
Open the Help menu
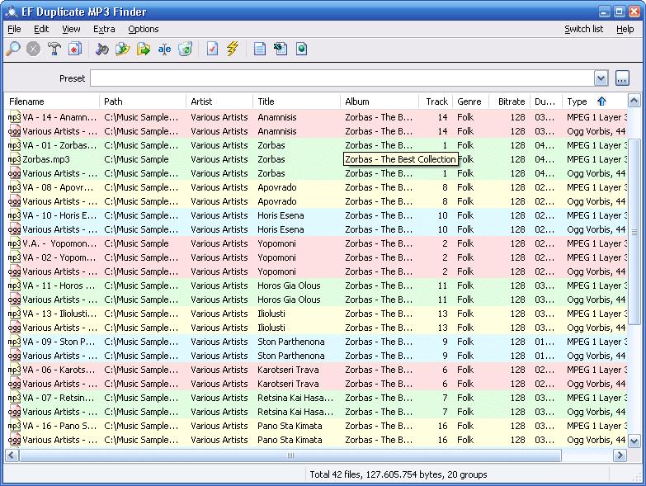(625, 29)
